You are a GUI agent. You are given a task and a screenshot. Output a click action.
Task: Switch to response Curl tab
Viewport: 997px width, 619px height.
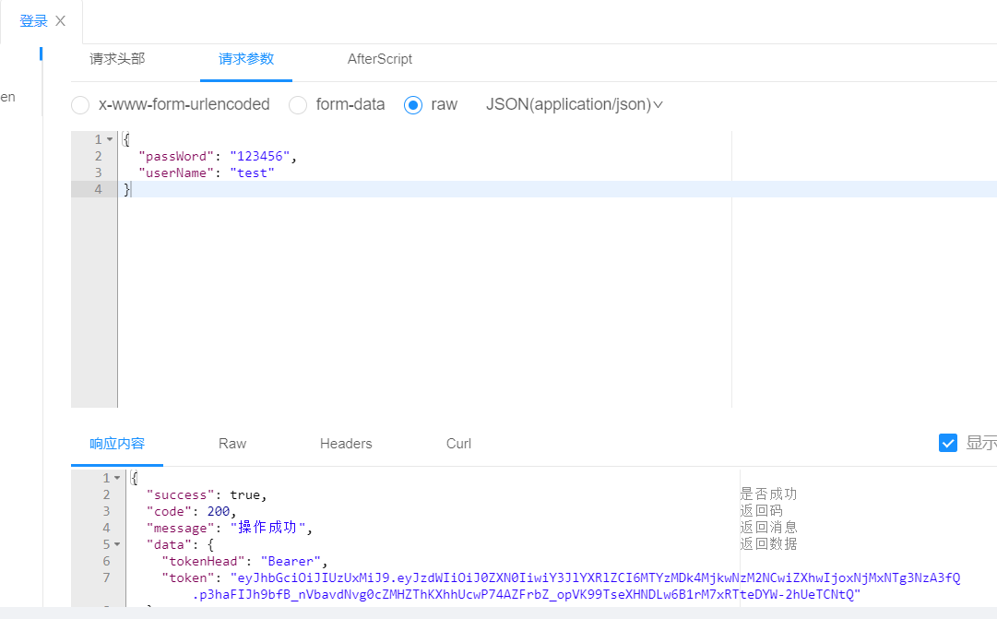(458, 444)
